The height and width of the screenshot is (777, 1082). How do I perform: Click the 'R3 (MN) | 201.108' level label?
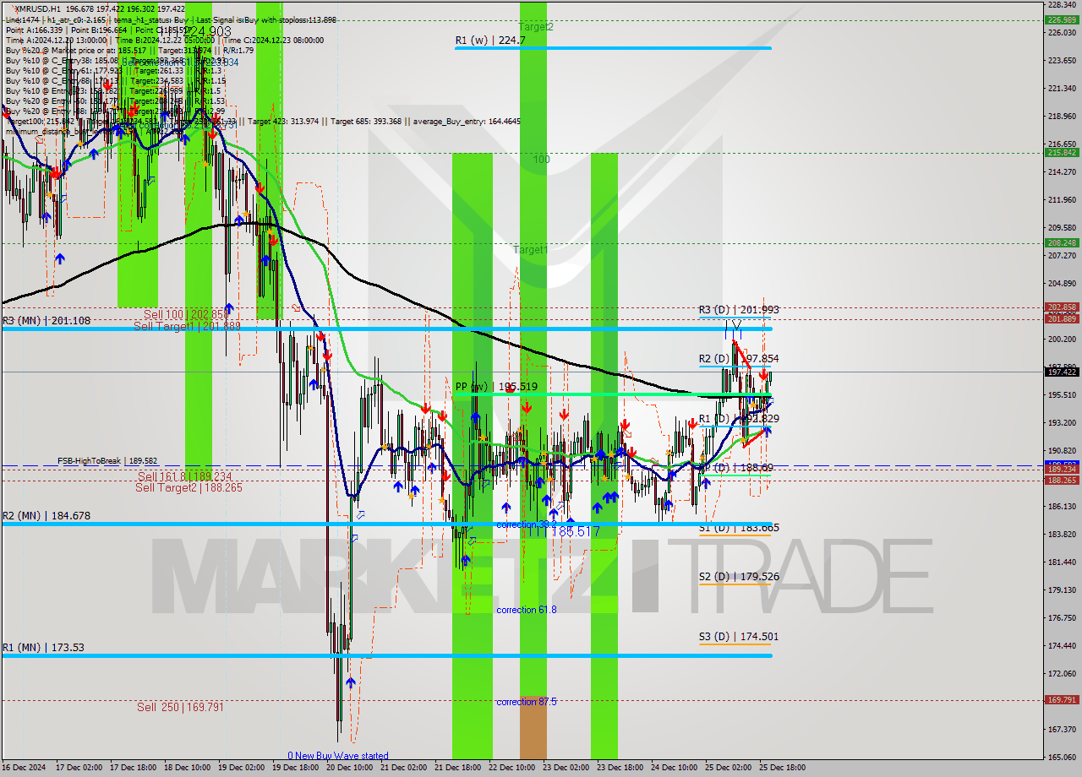(46, 321)
